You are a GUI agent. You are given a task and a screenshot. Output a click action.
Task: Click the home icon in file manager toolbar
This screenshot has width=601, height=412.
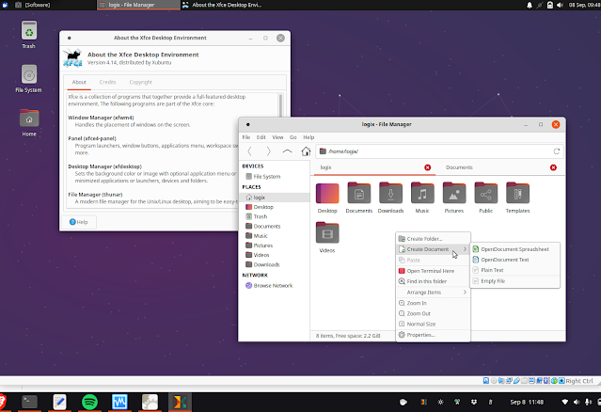coord(306,151)
